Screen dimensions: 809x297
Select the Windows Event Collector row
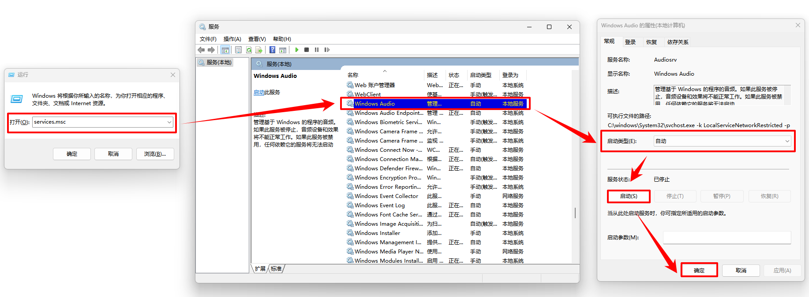[x=436, y=196]
